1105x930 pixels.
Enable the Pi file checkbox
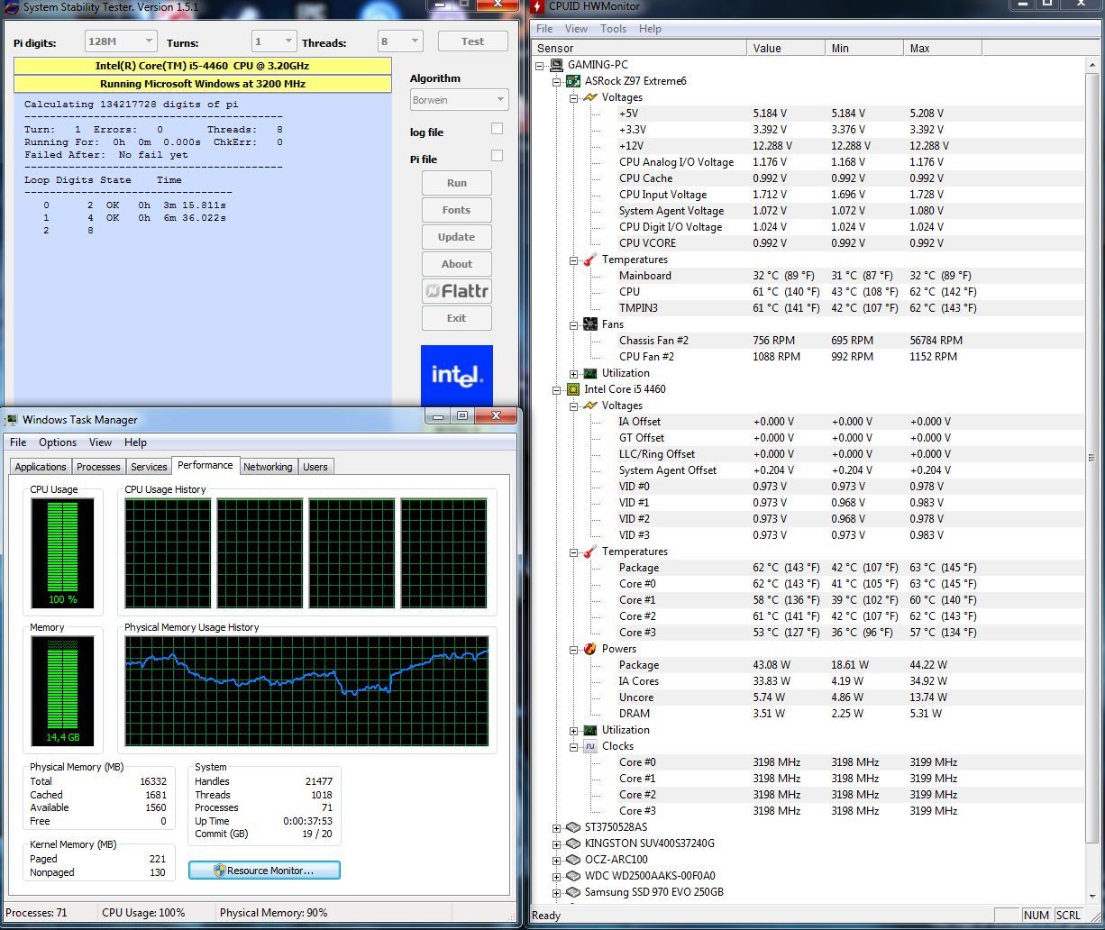click(497, 157)
